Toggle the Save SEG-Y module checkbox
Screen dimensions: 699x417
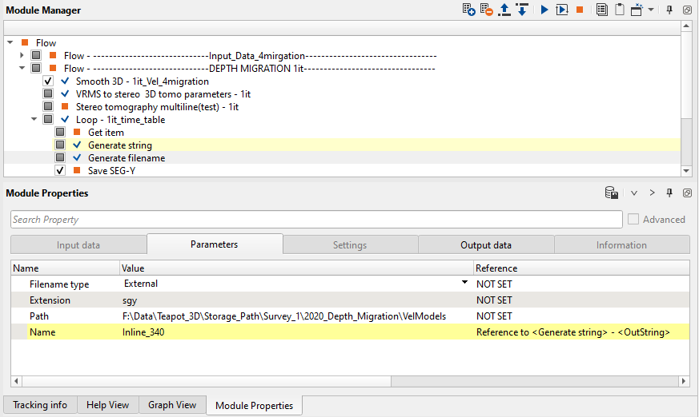[60, 171]
